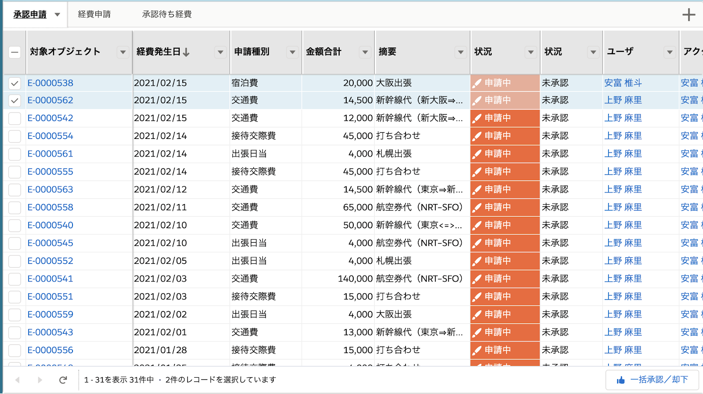This screenshot has width=703, height=394.
Task: Click the refresh icon in the footer
Action: 63,379
